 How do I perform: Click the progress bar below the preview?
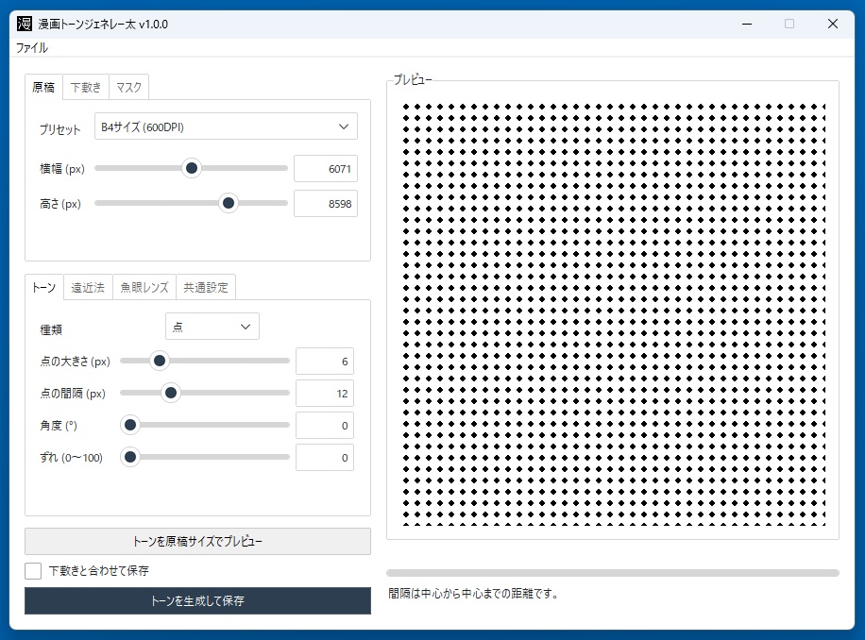tap(613, 573)
